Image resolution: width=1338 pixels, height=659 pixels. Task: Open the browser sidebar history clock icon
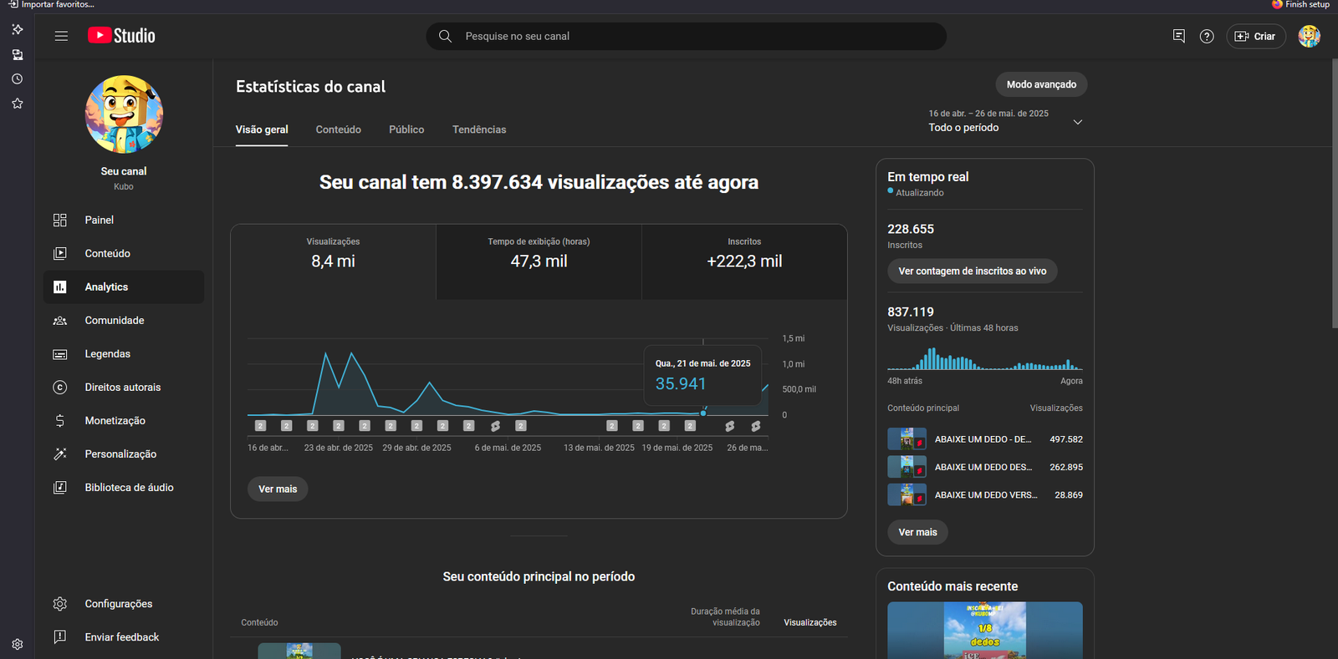(17, 79)
